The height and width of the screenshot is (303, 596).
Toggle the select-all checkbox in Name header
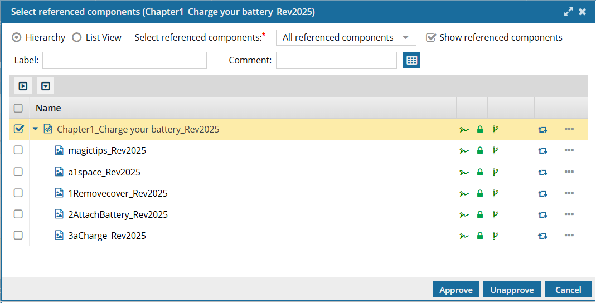(x=18, y=108)
